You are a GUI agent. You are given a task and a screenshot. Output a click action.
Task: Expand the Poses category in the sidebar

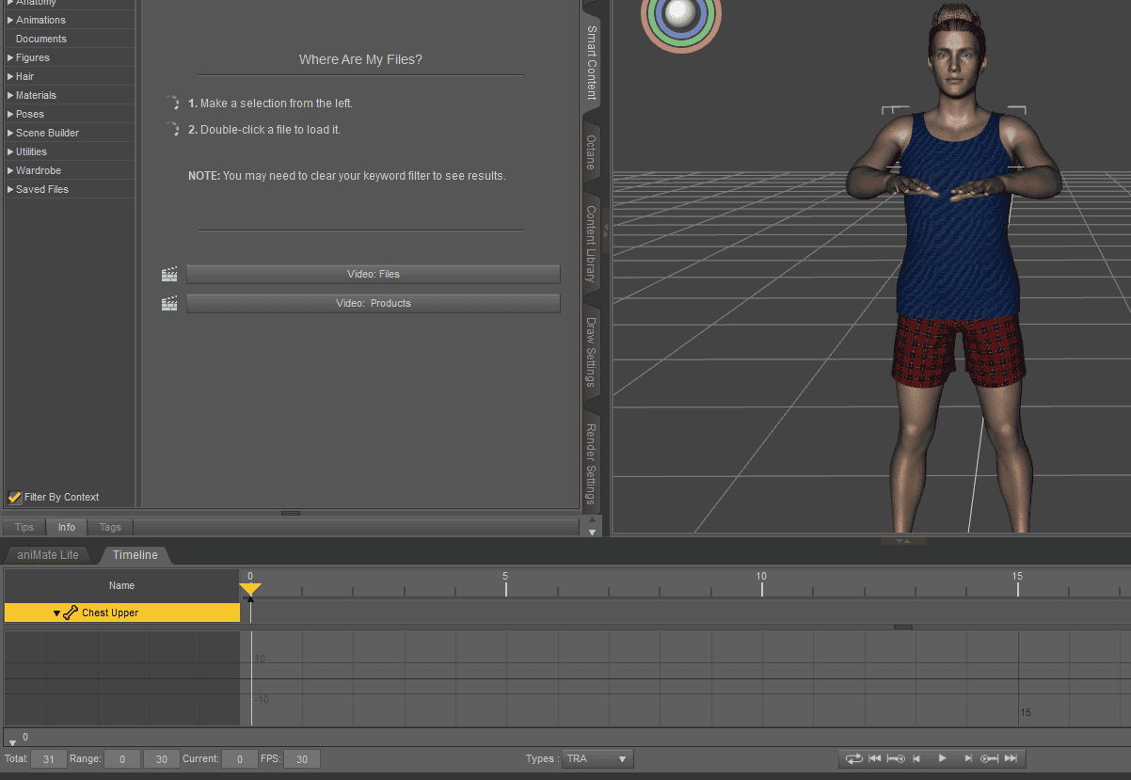click(11, 114)
